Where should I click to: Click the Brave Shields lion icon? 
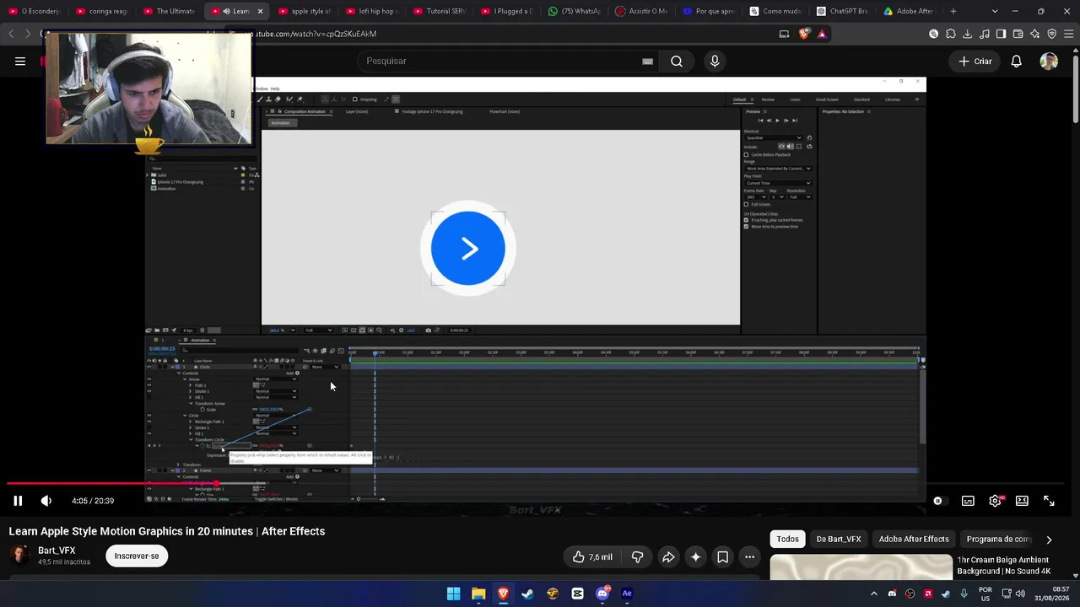(804, 34)
